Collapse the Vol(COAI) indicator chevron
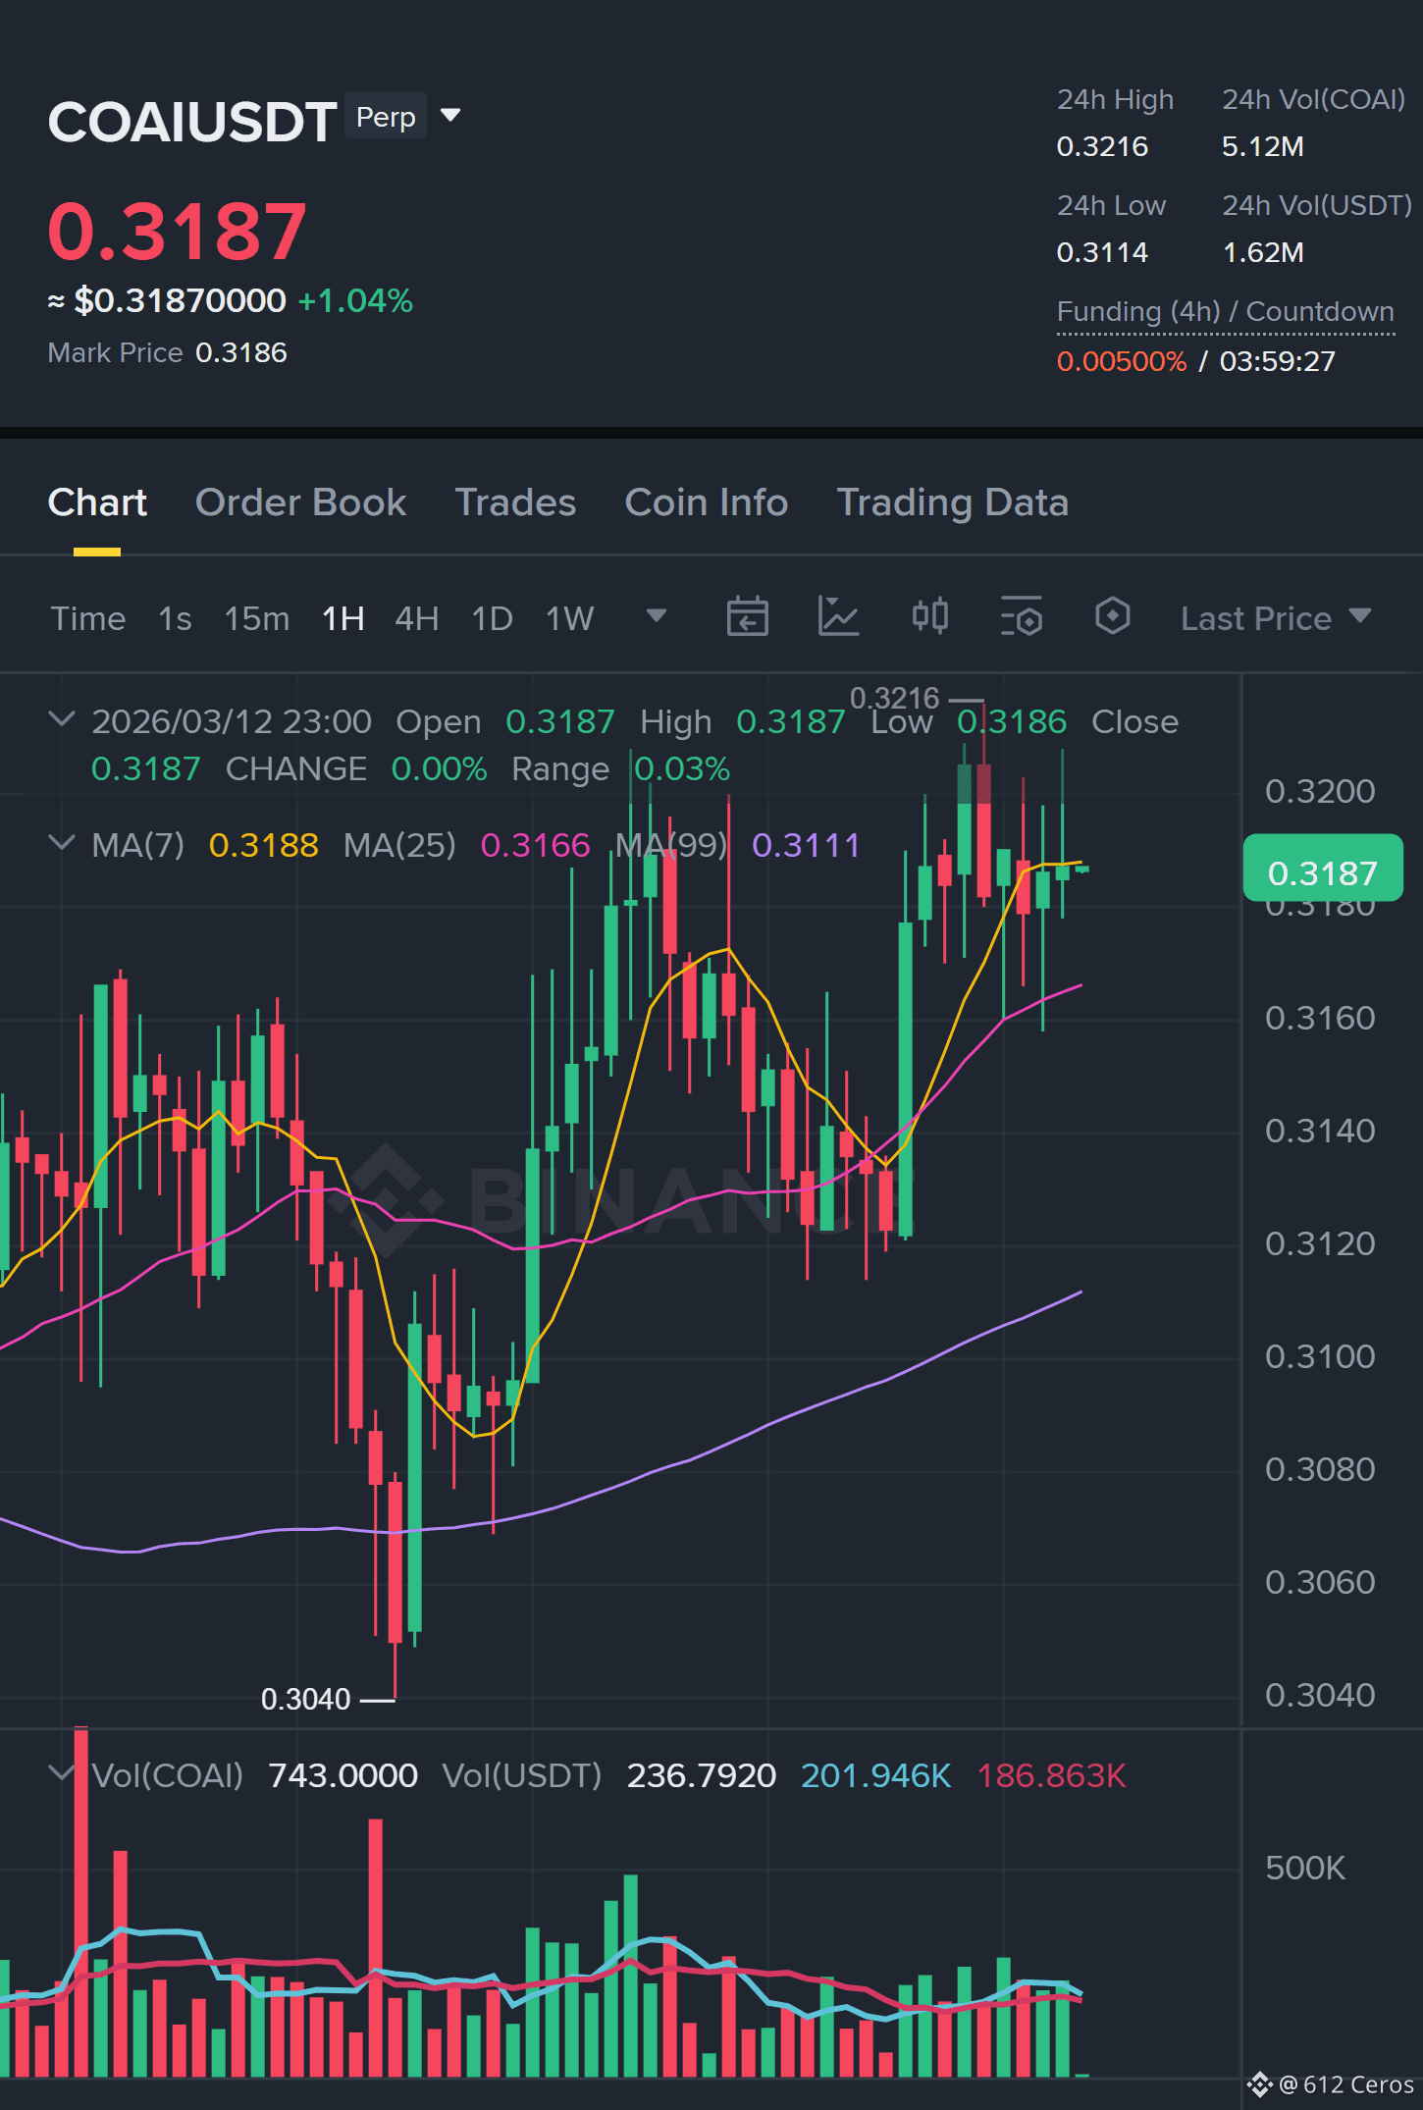Viewport: 1423px width, 2110px height. [61, 1773]
